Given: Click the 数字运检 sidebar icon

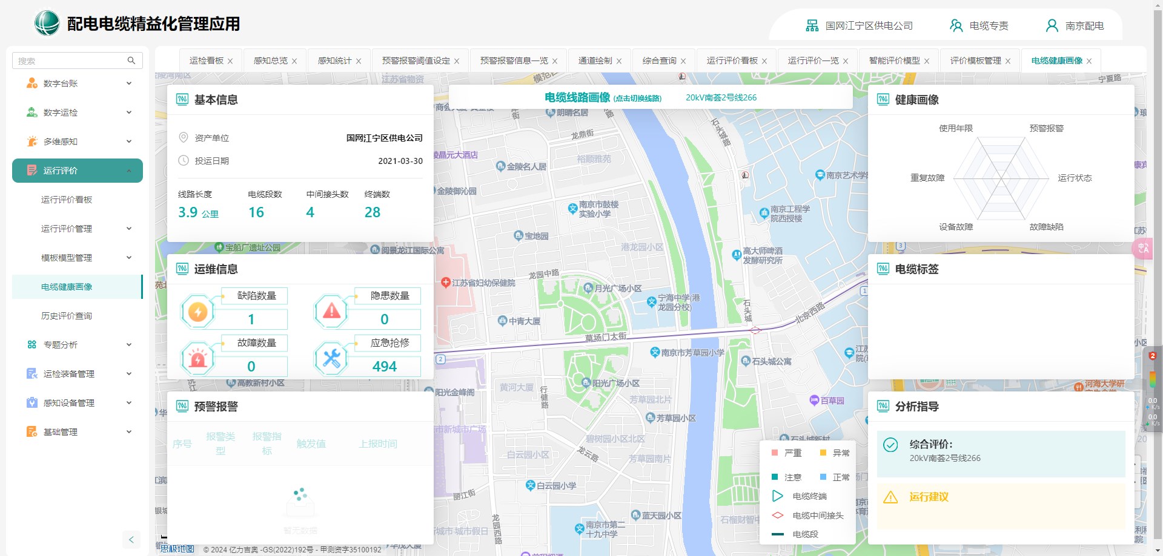Looking at the screenshot, I should [x=32, y=112].
